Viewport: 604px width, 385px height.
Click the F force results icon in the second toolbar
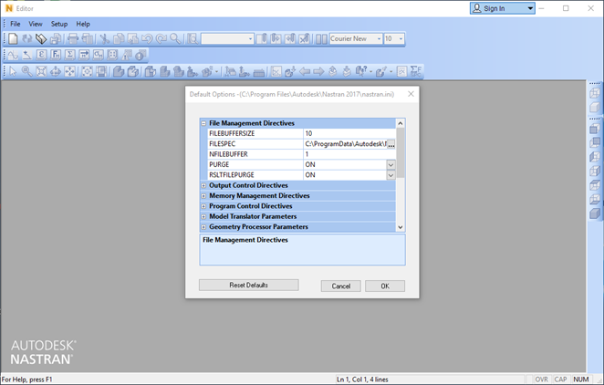click(56, 55)
